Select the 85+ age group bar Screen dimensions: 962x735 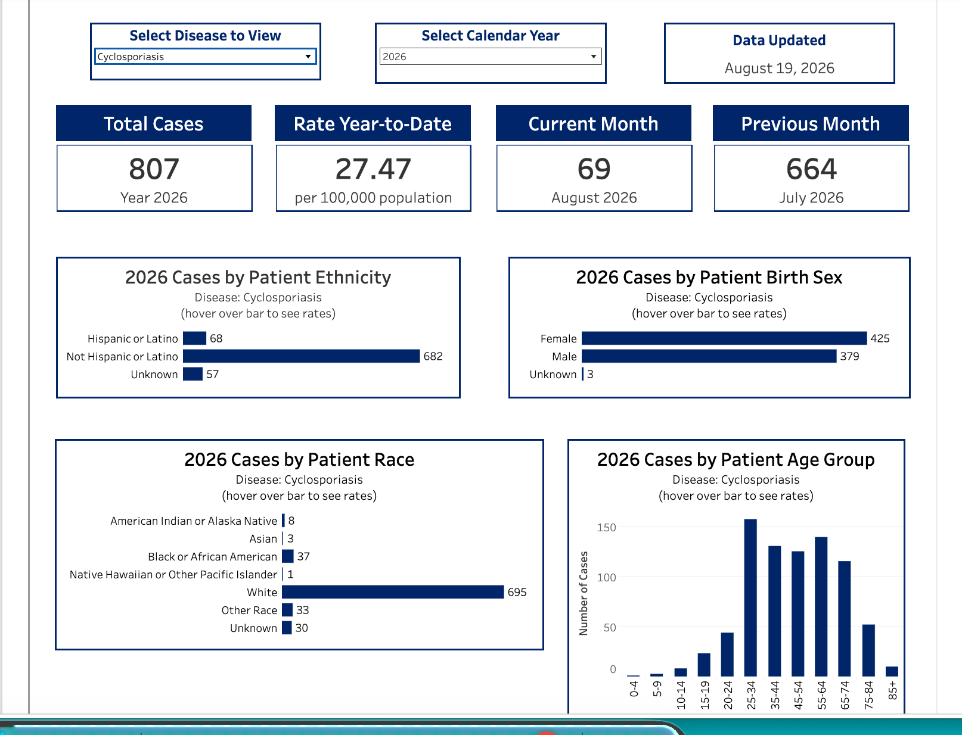pyautogui.click(x=892, y=671)
